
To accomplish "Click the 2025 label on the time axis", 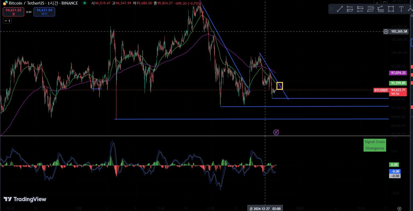I will [300, 208].
